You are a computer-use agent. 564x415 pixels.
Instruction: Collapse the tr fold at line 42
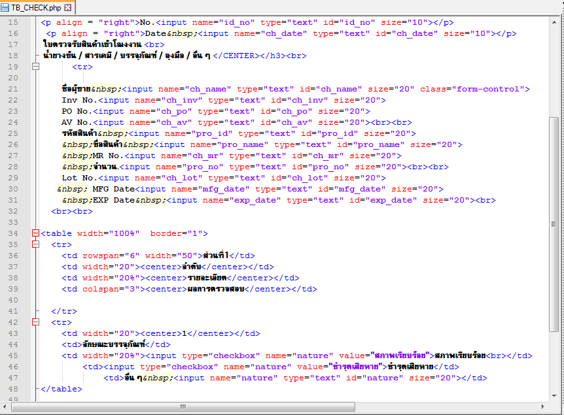(x=35, y=322)
